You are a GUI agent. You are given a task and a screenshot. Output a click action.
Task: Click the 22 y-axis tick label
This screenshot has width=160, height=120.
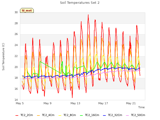16,56
